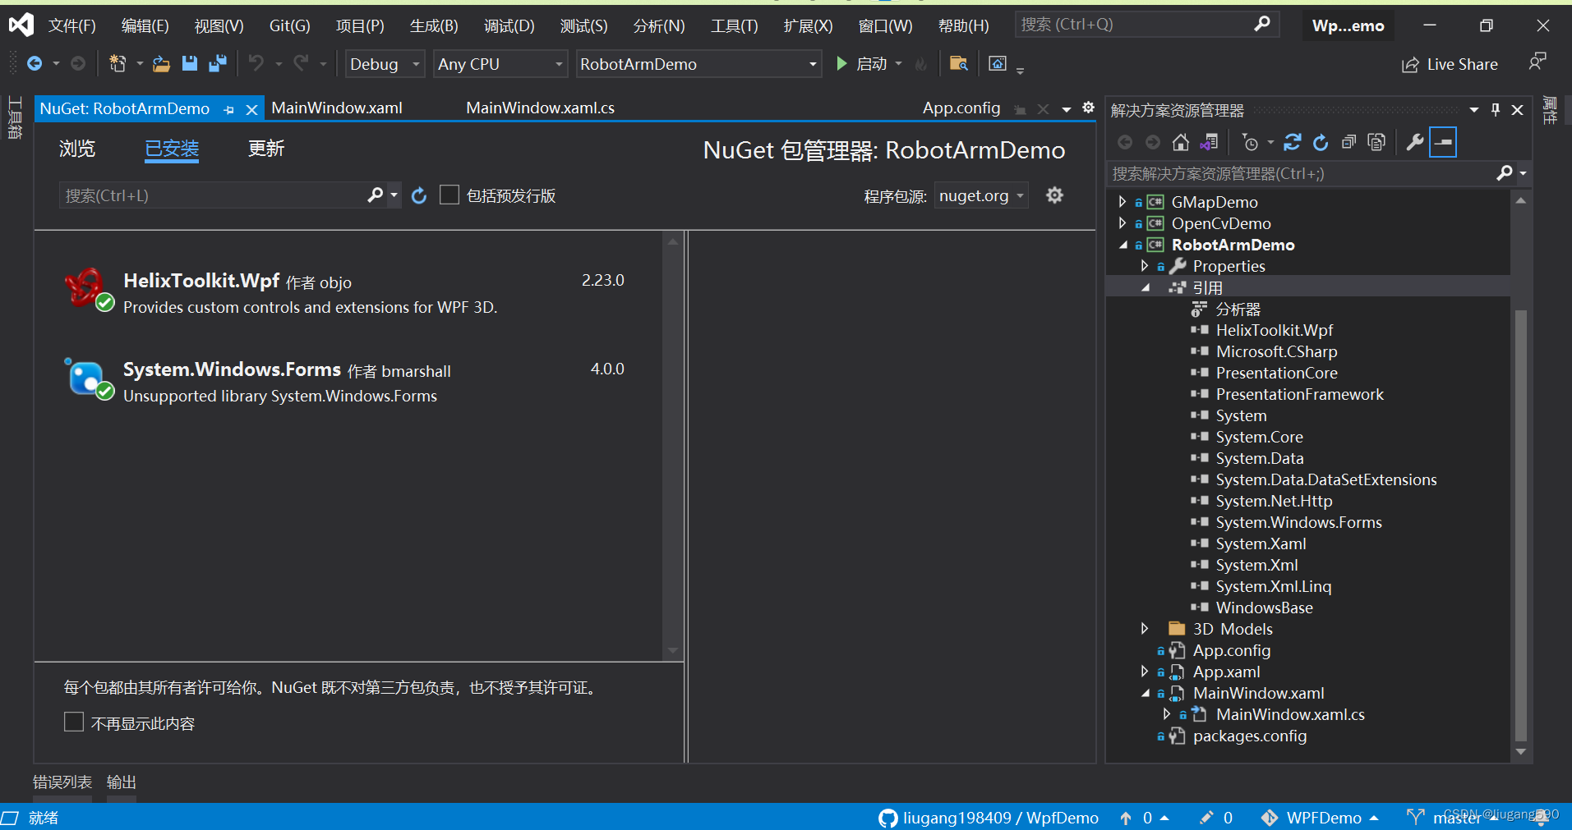Refresh the NuGet package list
Screen dimensions: 1572x830
[x=419, y=195]
